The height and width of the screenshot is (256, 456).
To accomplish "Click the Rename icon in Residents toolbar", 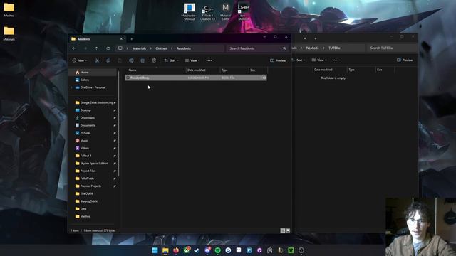I will tap(131, 60).
